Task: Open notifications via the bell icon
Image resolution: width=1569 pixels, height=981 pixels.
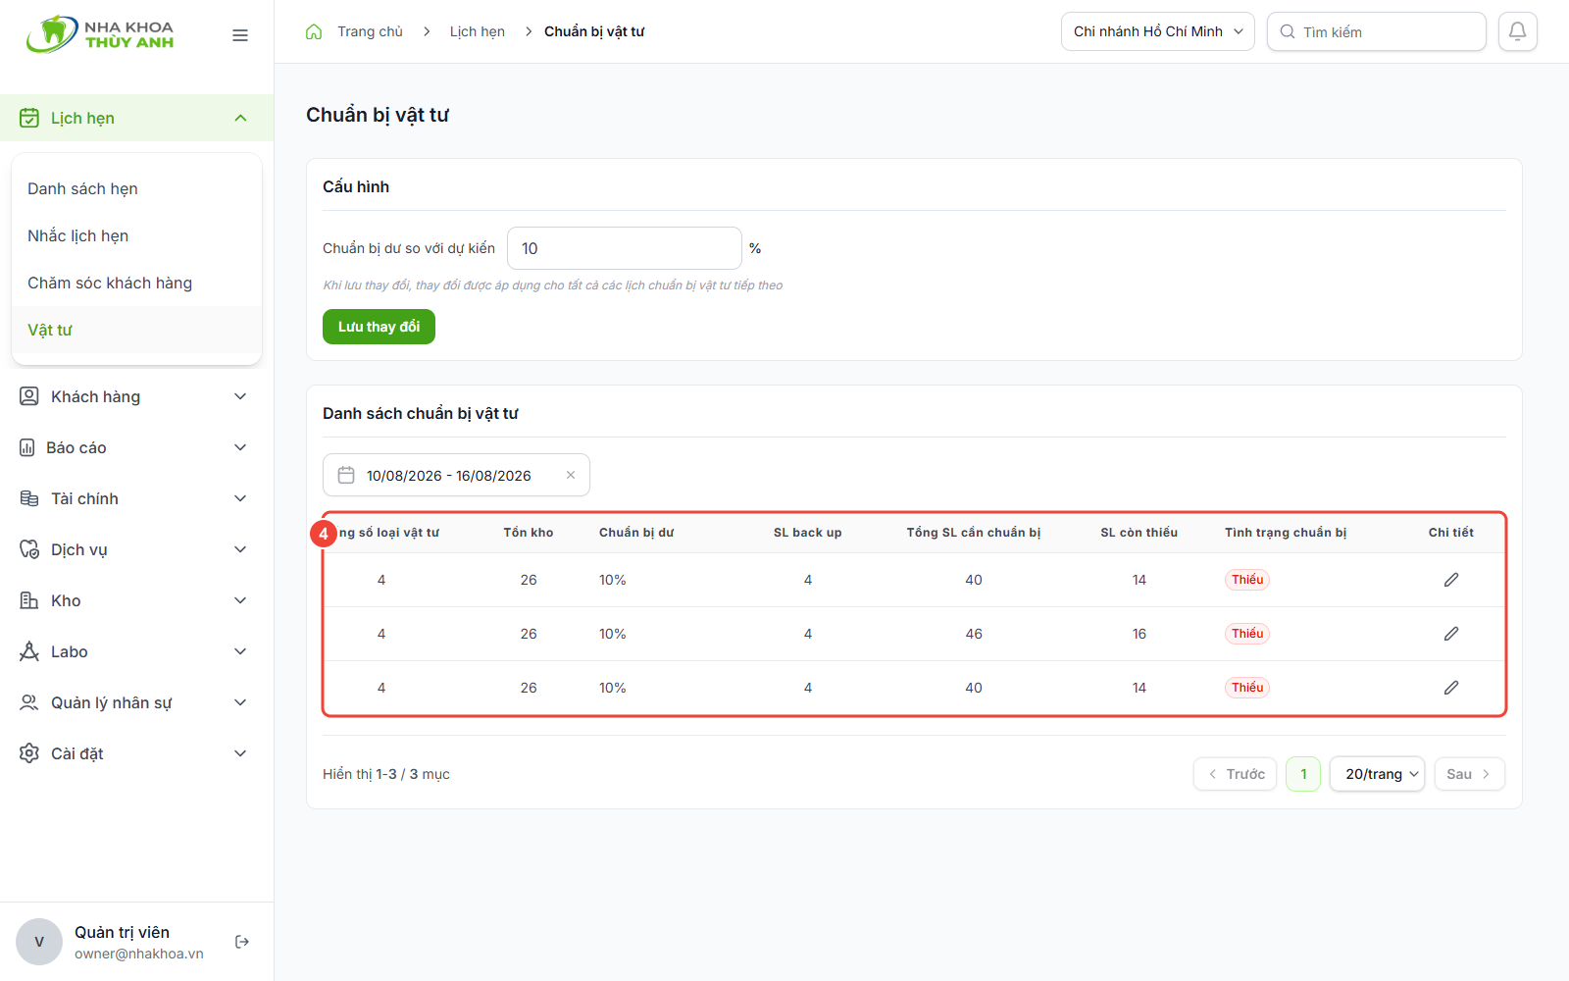Action: 1517,31
